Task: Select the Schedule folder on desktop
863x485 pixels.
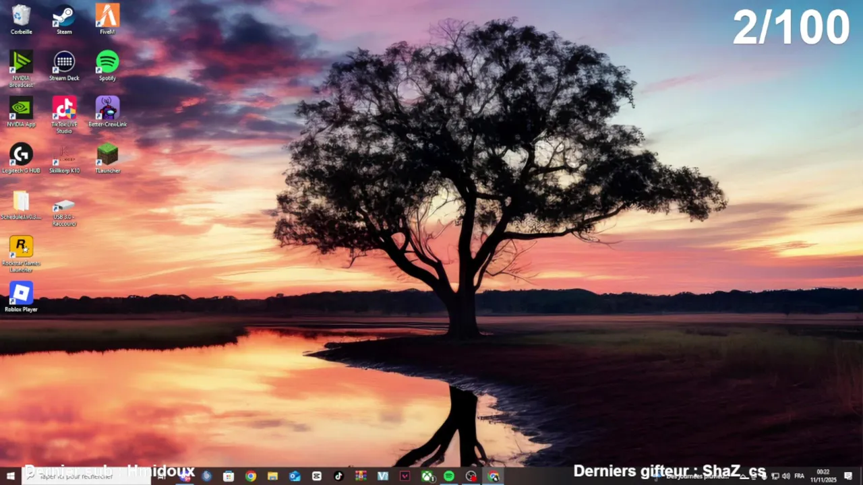Action: [21, 205]
